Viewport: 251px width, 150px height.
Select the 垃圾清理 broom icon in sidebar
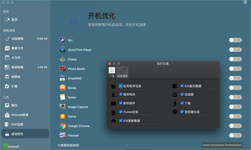click(x=8, y=39)
